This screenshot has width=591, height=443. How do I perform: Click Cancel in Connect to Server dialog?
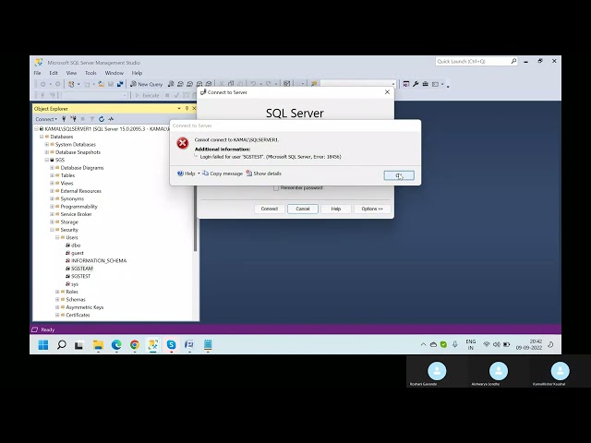click(x=303, y=209)
